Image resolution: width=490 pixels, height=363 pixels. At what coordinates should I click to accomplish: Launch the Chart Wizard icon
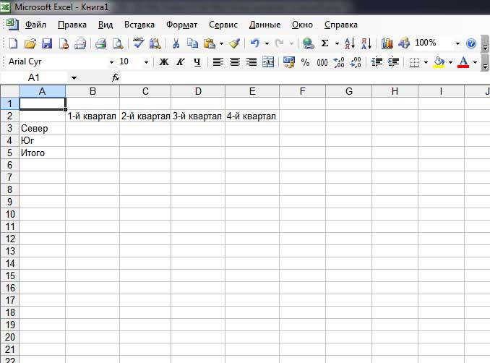[387, 43]
